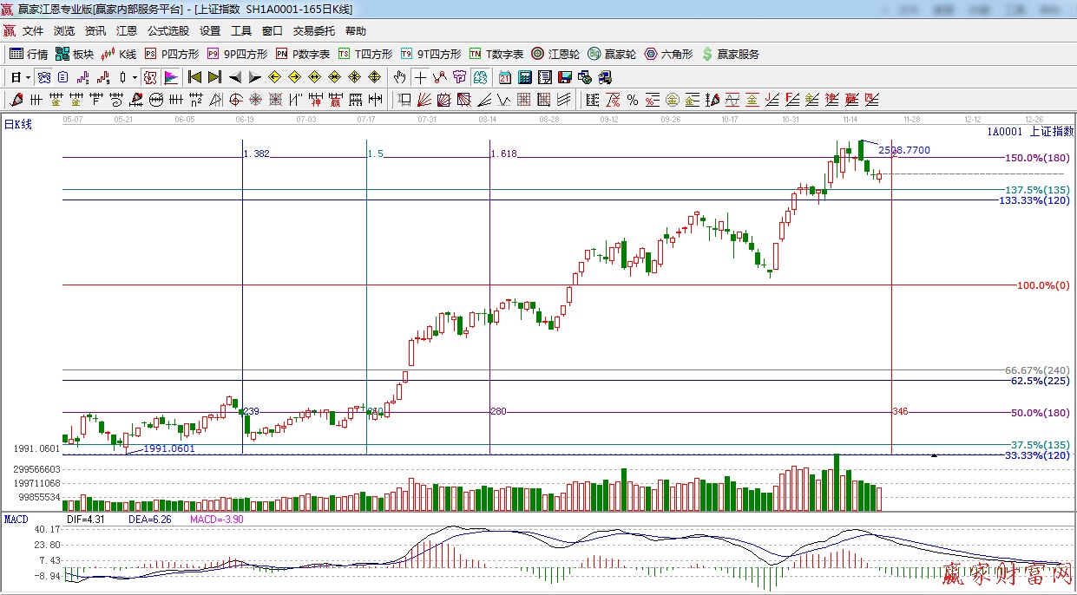
Task: Open the calendar date icon
Action: [504, 77]
